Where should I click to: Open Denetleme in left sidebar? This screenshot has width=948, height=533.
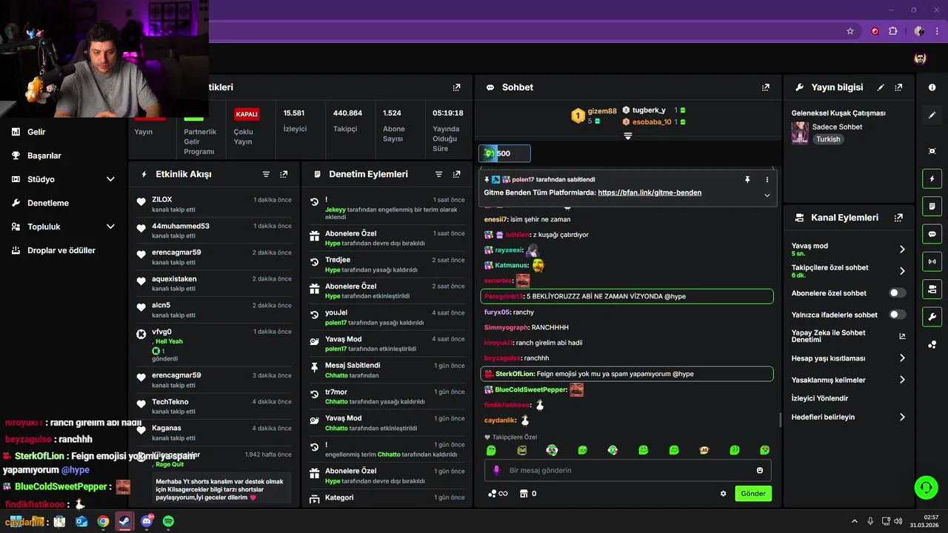point(48,203)
